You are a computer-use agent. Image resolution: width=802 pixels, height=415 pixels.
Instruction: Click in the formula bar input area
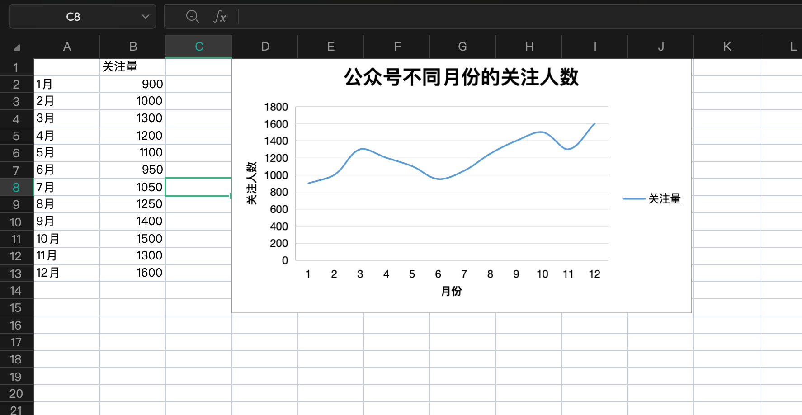[x=520, y=17]
